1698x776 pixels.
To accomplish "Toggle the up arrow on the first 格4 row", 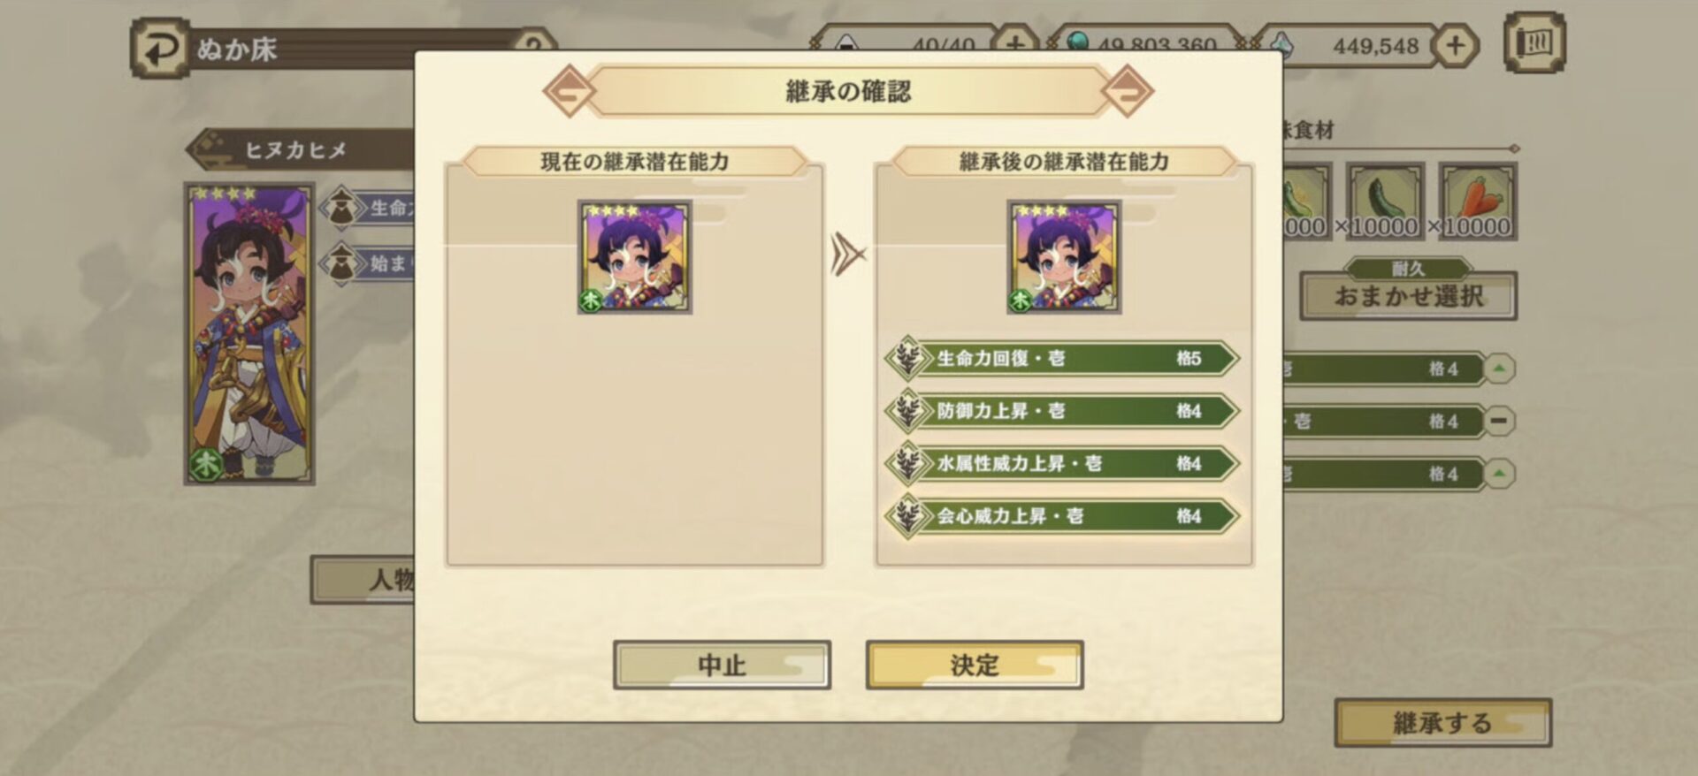I will 1498,369.
